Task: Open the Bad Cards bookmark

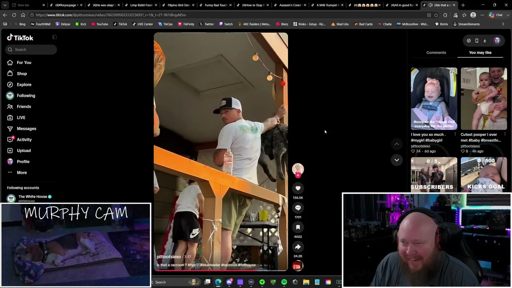Action: pos(363,24)
